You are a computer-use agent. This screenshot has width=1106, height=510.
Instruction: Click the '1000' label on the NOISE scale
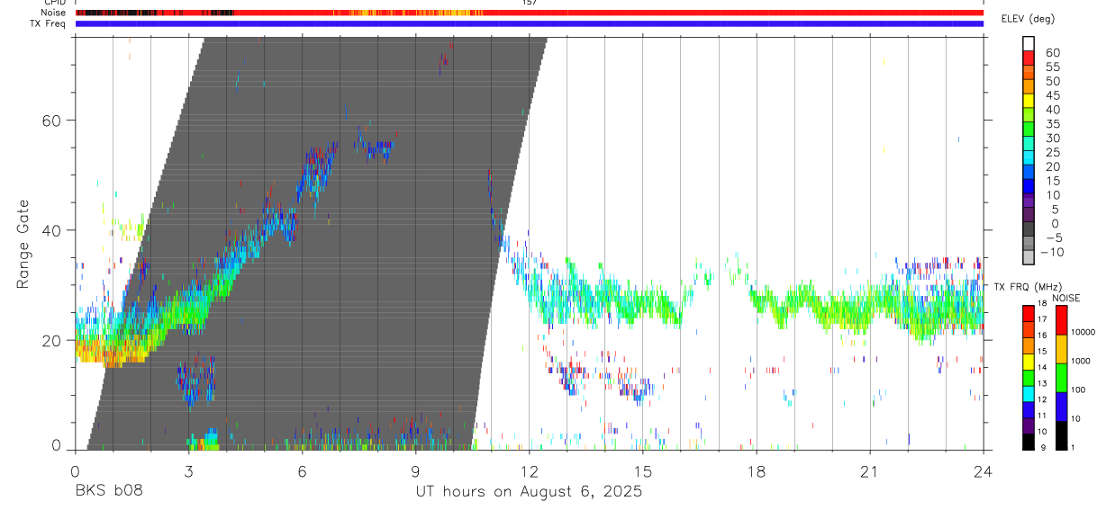[x=1082, y=362]
